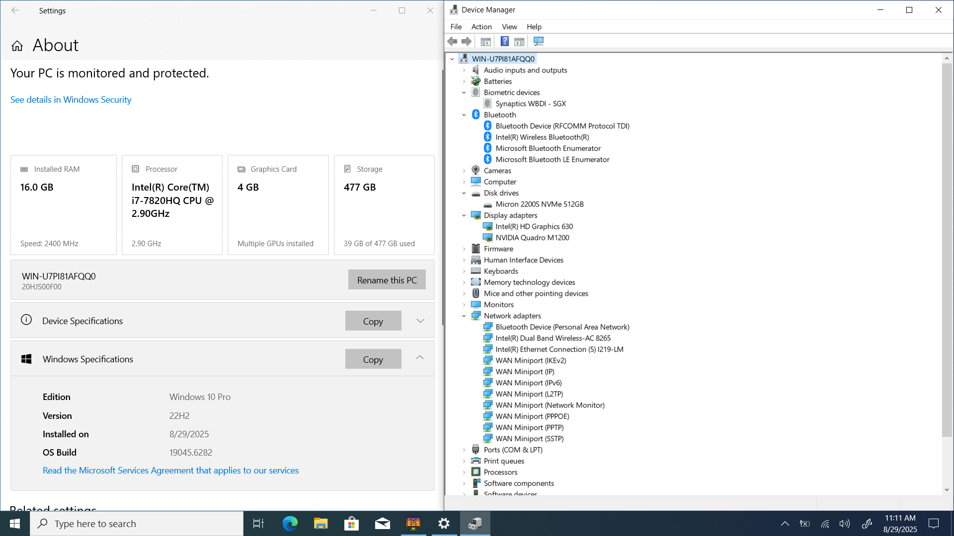Collapse root WIN-U7PI81AFQQ0 computer node
The image size is (954, 536).
click(x=452, y=59)
